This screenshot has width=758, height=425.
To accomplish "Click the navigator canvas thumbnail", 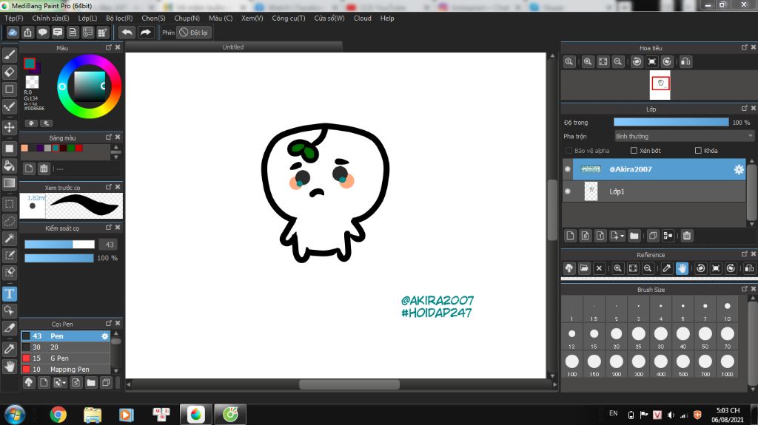I will coord(660,84).
